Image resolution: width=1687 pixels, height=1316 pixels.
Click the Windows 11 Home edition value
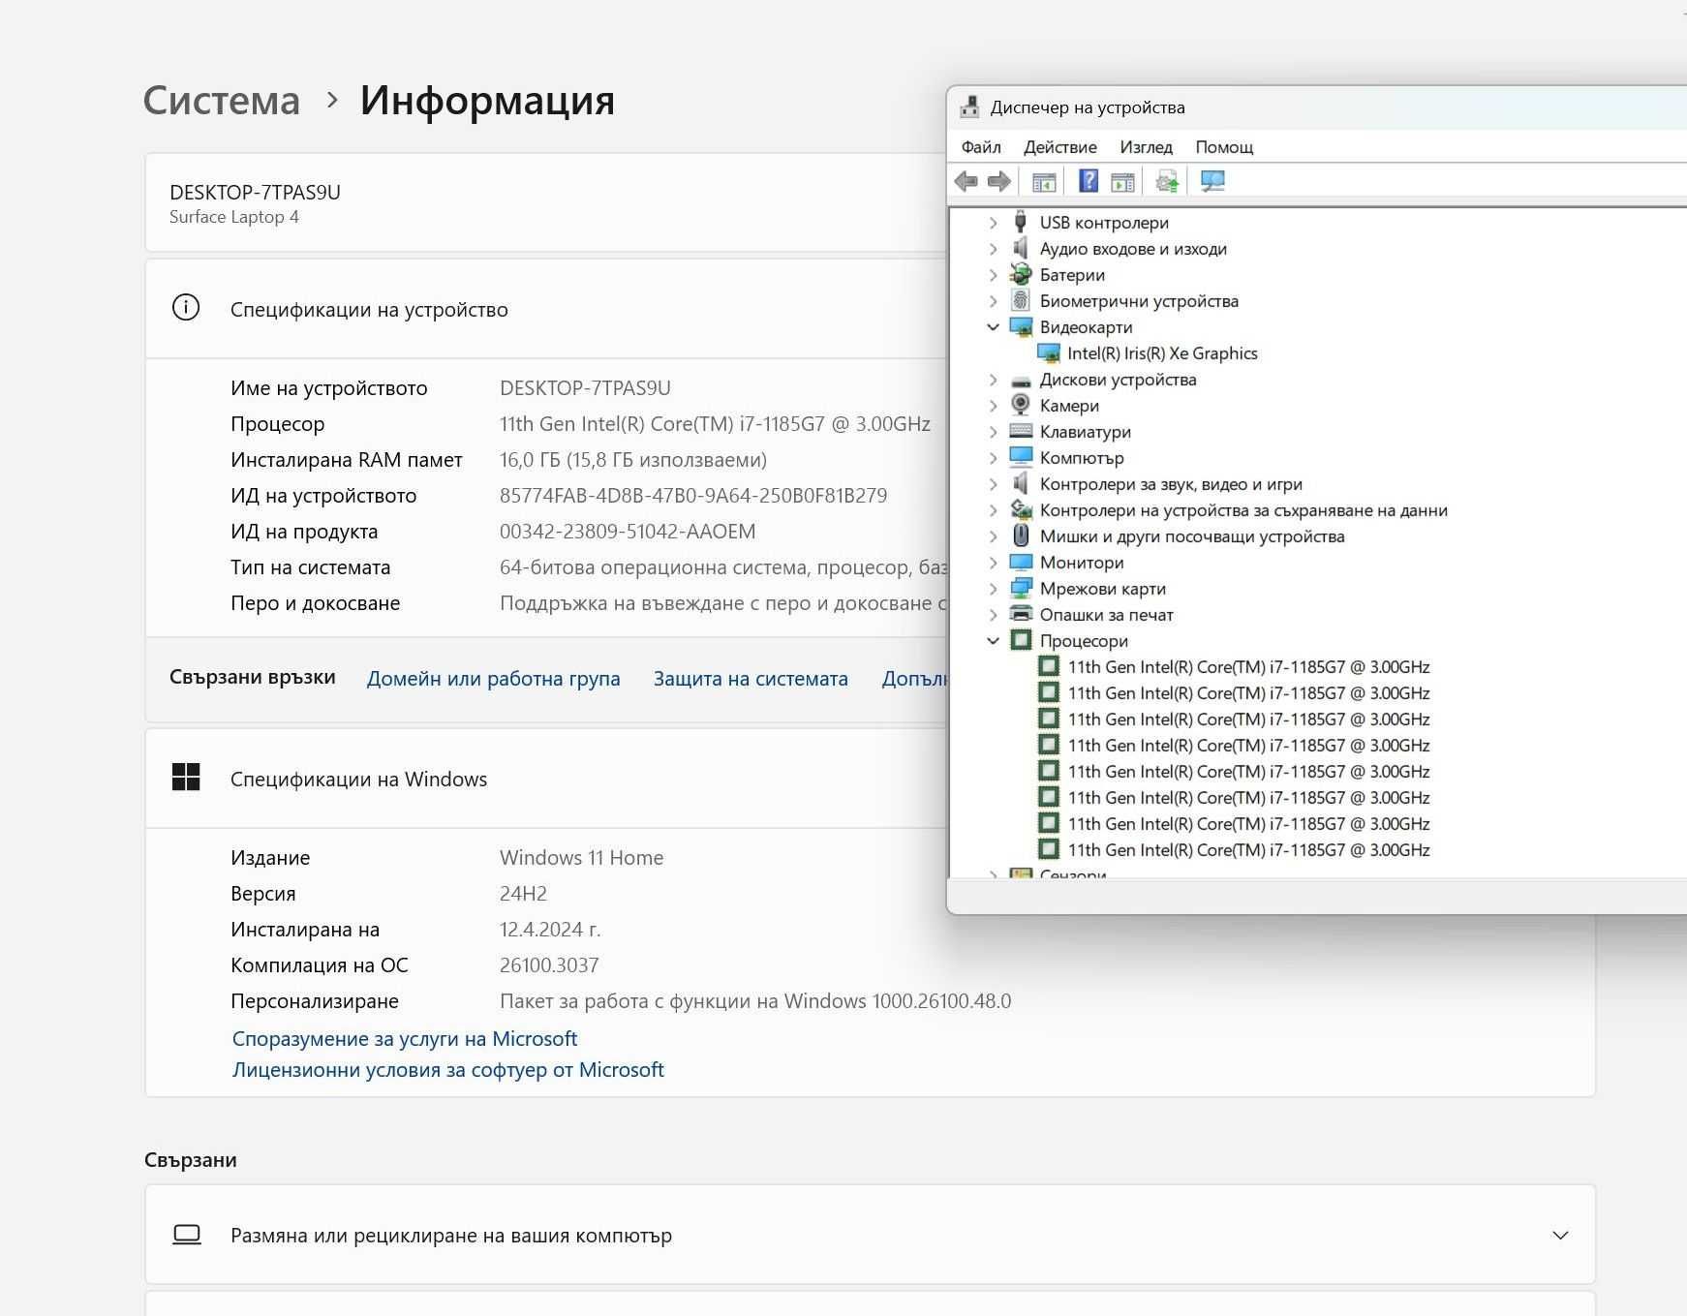click(x=581, y=858)
